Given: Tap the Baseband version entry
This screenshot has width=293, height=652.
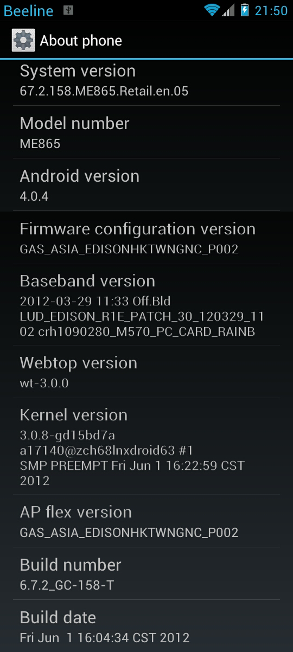Looking at the screenshot, I should coord(146,305).
